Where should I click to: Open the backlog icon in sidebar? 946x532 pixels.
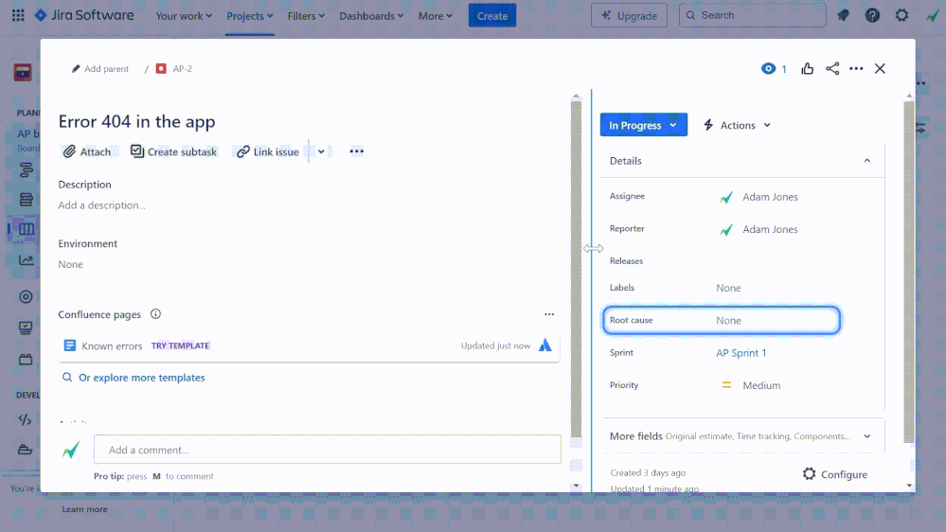(26, 199)
